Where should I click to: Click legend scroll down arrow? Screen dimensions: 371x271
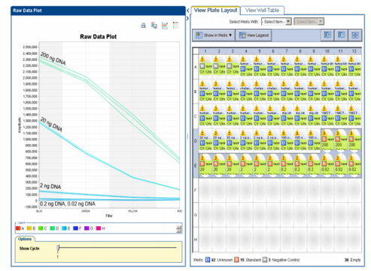pyautogui.click(x=179, y=230)
